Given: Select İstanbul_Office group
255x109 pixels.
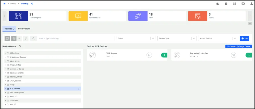Looking at the screenshot, I should [43, 77].
